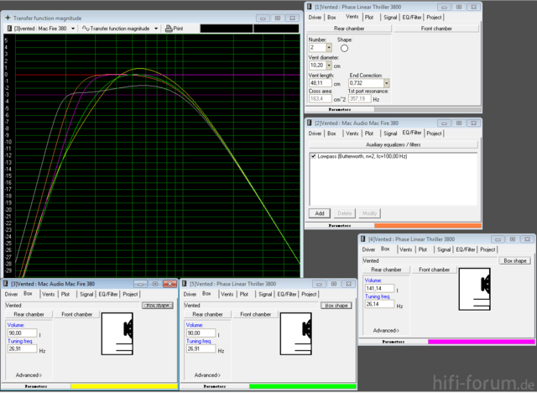Screen dimensions: 537x393
Task: Click the box drawing thumbnail in window [3]
Action: click(117, 333)
